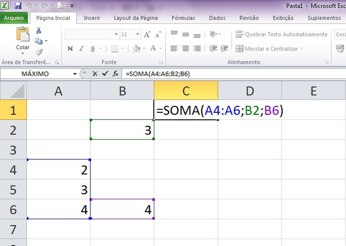Image resolution: width=346 pixels, height=246 pixels.
Task: Click the Decrease Font Size icon
Action: (158, 34)
